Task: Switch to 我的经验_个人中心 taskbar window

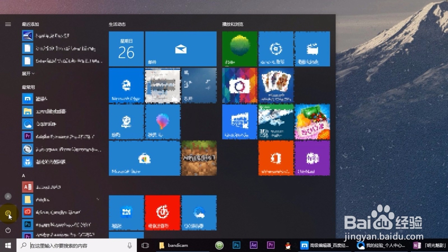Action: coord(381,245)
